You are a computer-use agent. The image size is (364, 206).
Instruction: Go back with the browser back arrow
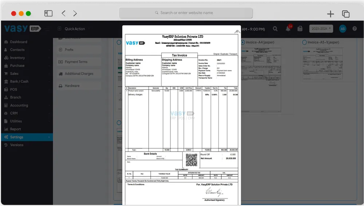pyautogui.click(x=64, y=13)
